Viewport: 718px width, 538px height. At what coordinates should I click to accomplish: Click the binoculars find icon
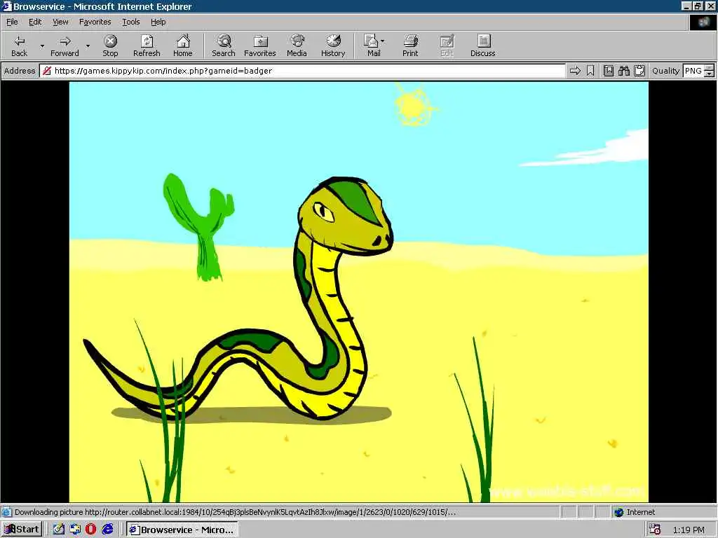tap(623, 71)
